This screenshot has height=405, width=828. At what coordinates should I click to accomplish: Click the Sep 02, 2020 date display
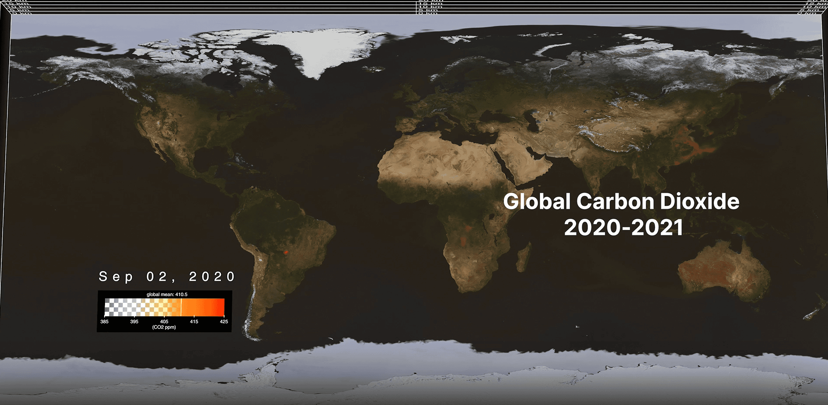coord(167,276)
